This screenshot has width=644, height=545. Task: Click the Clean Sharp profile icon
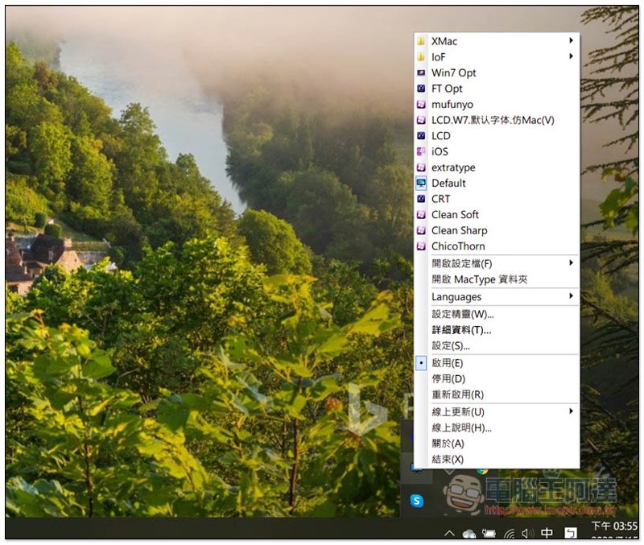421,230
